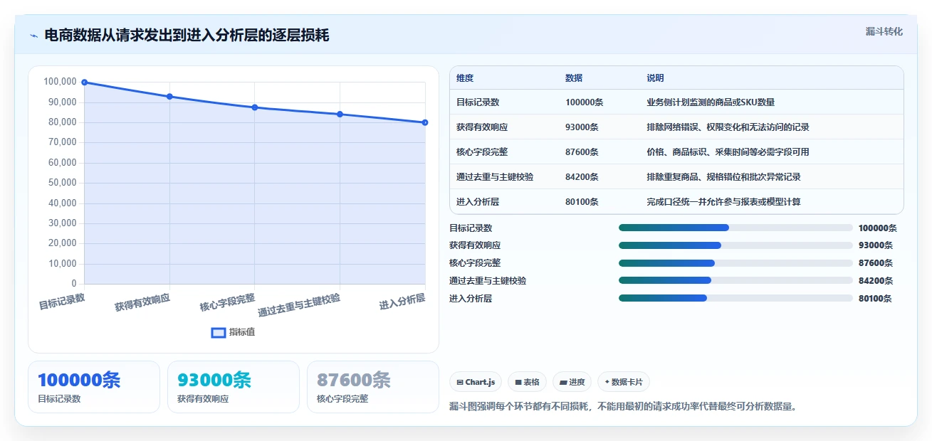Click table cell 进入分析层 in last row
Viewport: 932px width, 441px height.
click(x=478, y=202)
